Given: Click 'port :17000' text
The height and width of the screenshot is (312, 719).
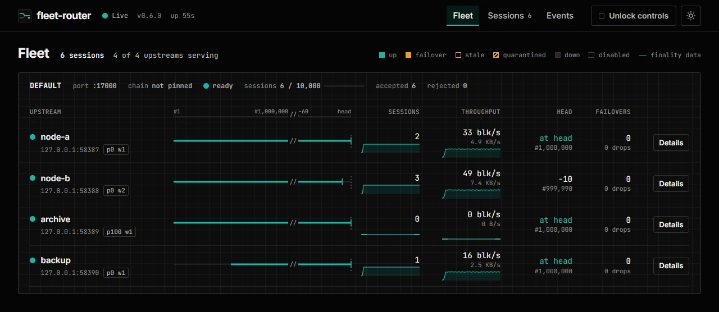Looking at the screenshot, I should [x=95, y=86].
